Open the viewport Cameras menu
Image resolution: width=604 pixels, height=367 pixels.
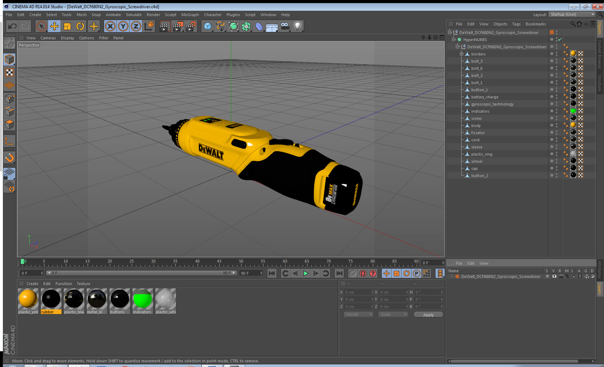pos(48,38)
